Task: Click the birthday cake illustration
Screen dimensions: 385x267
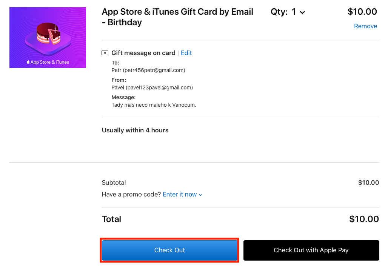Action: click(48, 35)
